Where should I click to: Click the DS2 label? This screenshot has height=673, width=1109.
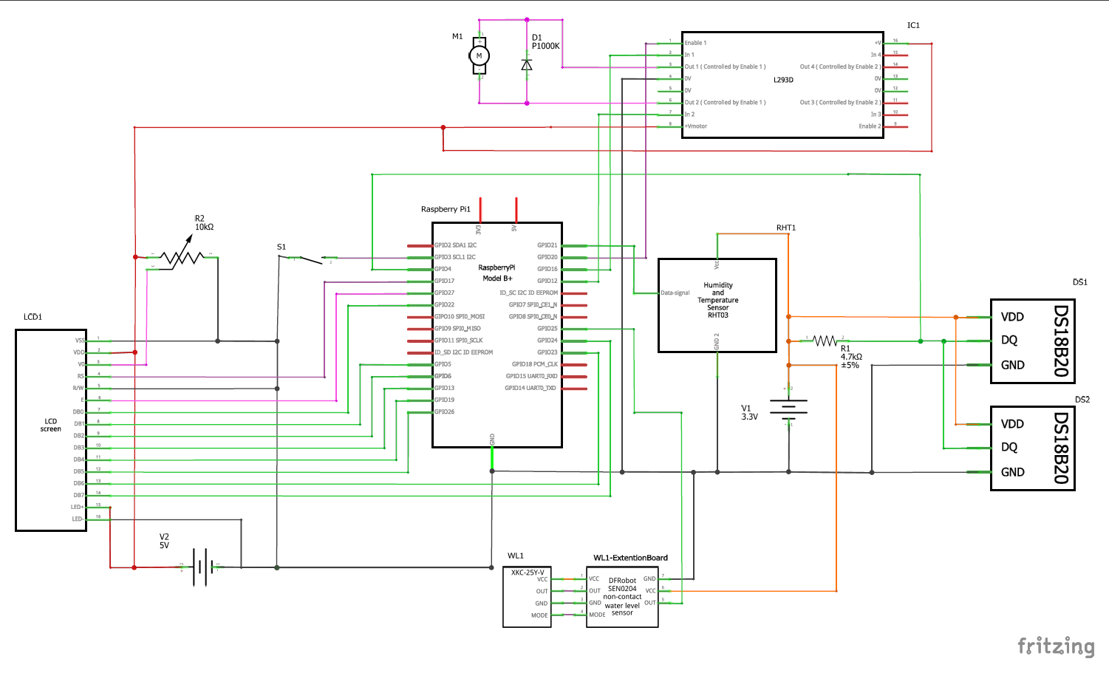point(1082,400)
